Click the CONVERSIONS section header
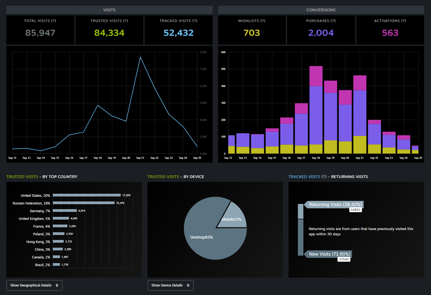Viewport: 431px width, 295px height. (321, 10)
